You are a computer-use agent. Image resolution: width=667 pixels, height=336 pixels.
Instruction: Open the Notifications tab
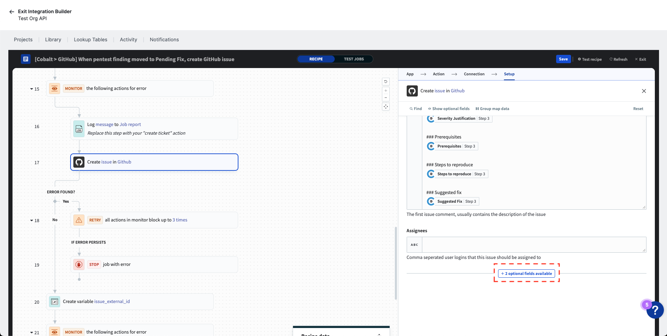164,40
